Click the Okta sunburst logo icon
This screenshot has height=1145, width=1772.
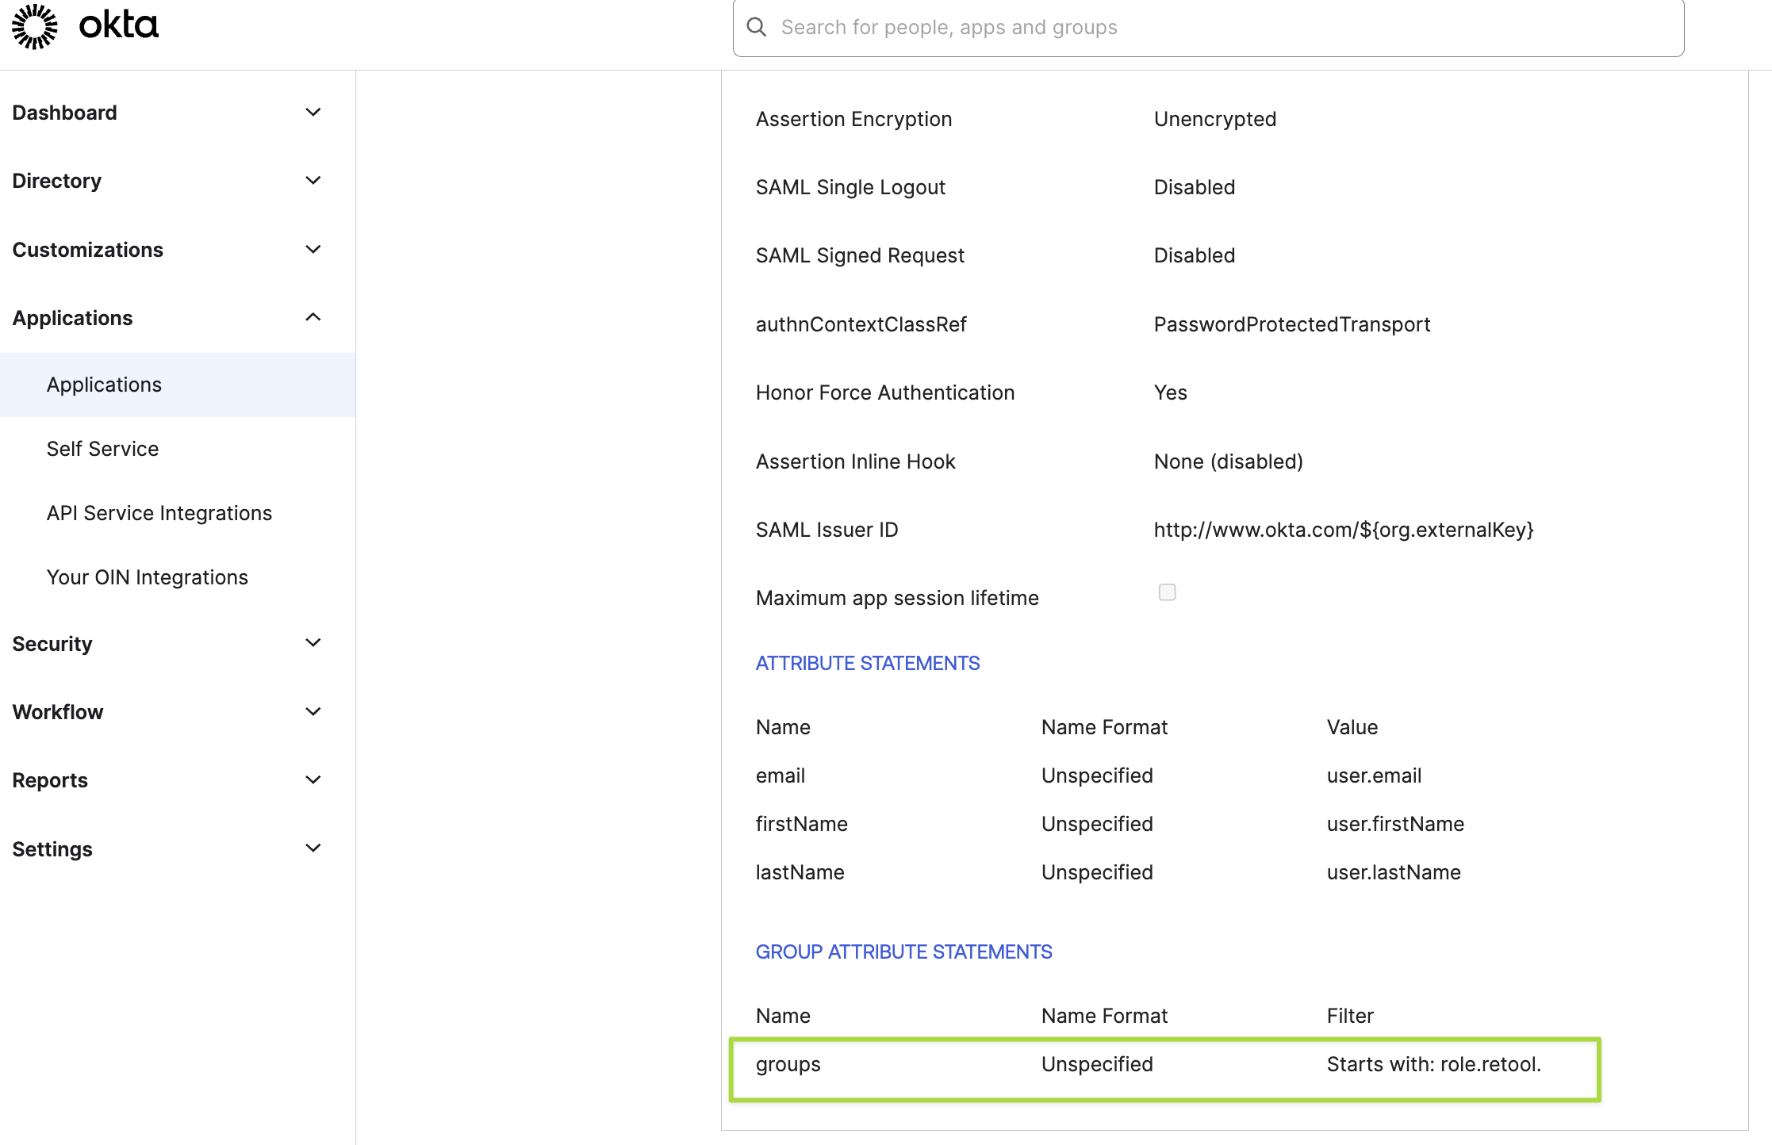click(x=34, y=26)
